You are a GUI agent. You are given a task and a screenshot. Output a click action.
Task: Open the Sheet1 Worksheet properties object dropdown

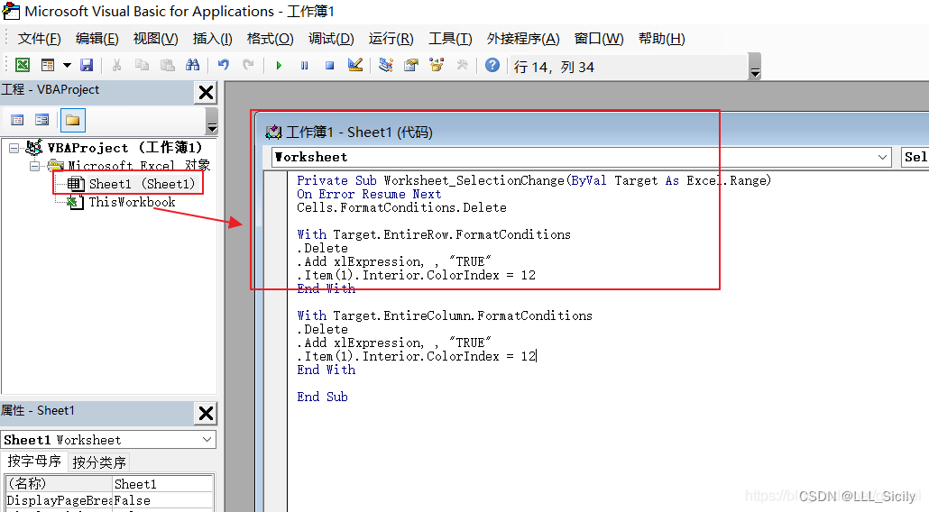click(207, 440)
